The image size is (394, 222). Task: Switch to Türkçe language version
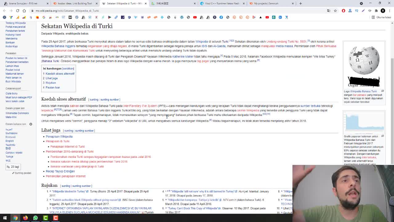(x=9, y=157)
